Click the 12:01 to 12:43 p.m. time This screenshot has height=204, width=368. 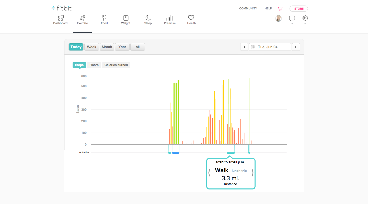[x=230, y=162]
